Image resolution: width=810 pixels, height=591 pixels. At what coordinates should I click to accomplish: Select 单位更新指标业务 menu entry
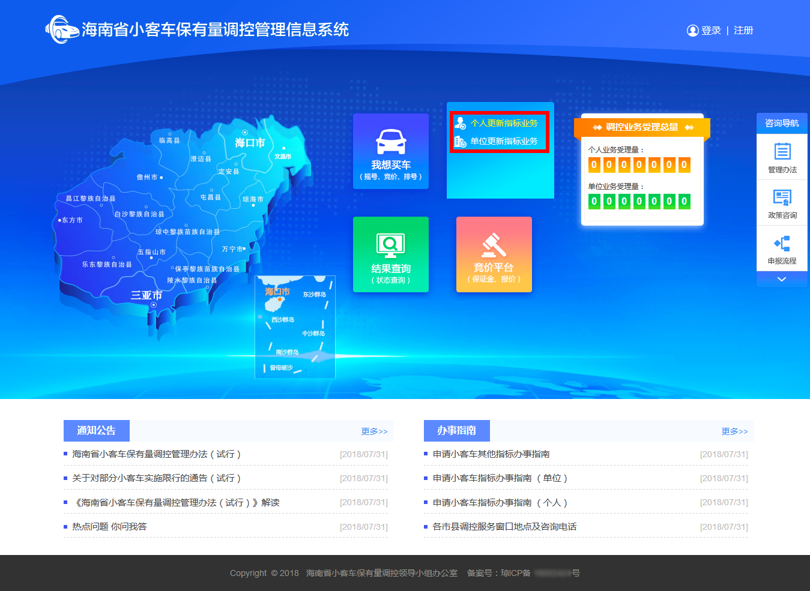click(504, 142)
